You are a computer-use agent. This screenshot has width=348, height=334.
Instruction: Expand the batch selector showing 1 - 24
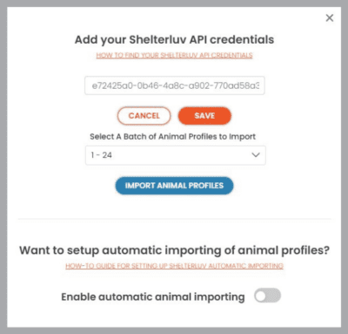pos(175,155)
